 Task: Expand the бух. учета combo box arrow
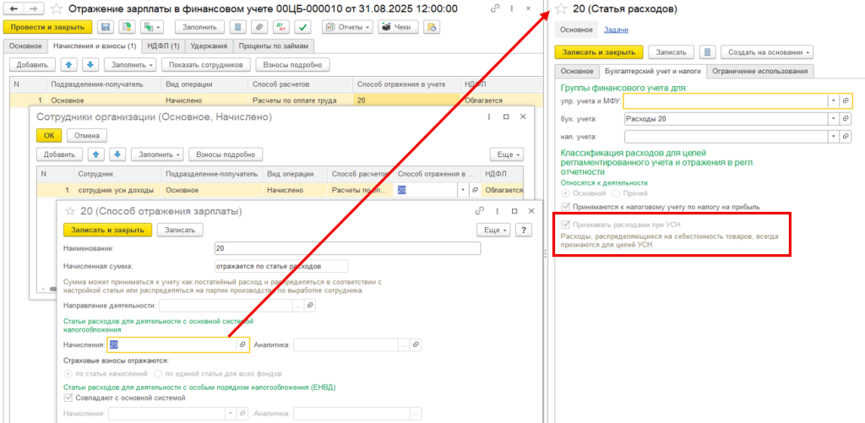point(834,118)
